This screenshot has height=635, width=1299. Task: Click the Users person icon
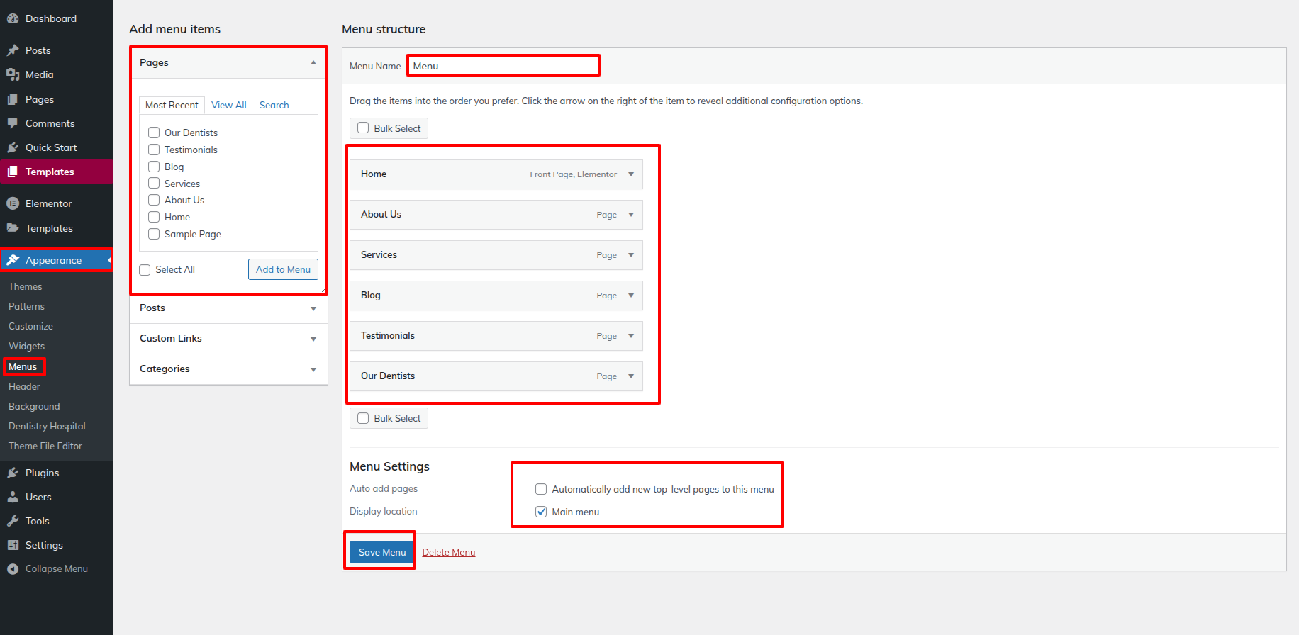tap(13, 497)
